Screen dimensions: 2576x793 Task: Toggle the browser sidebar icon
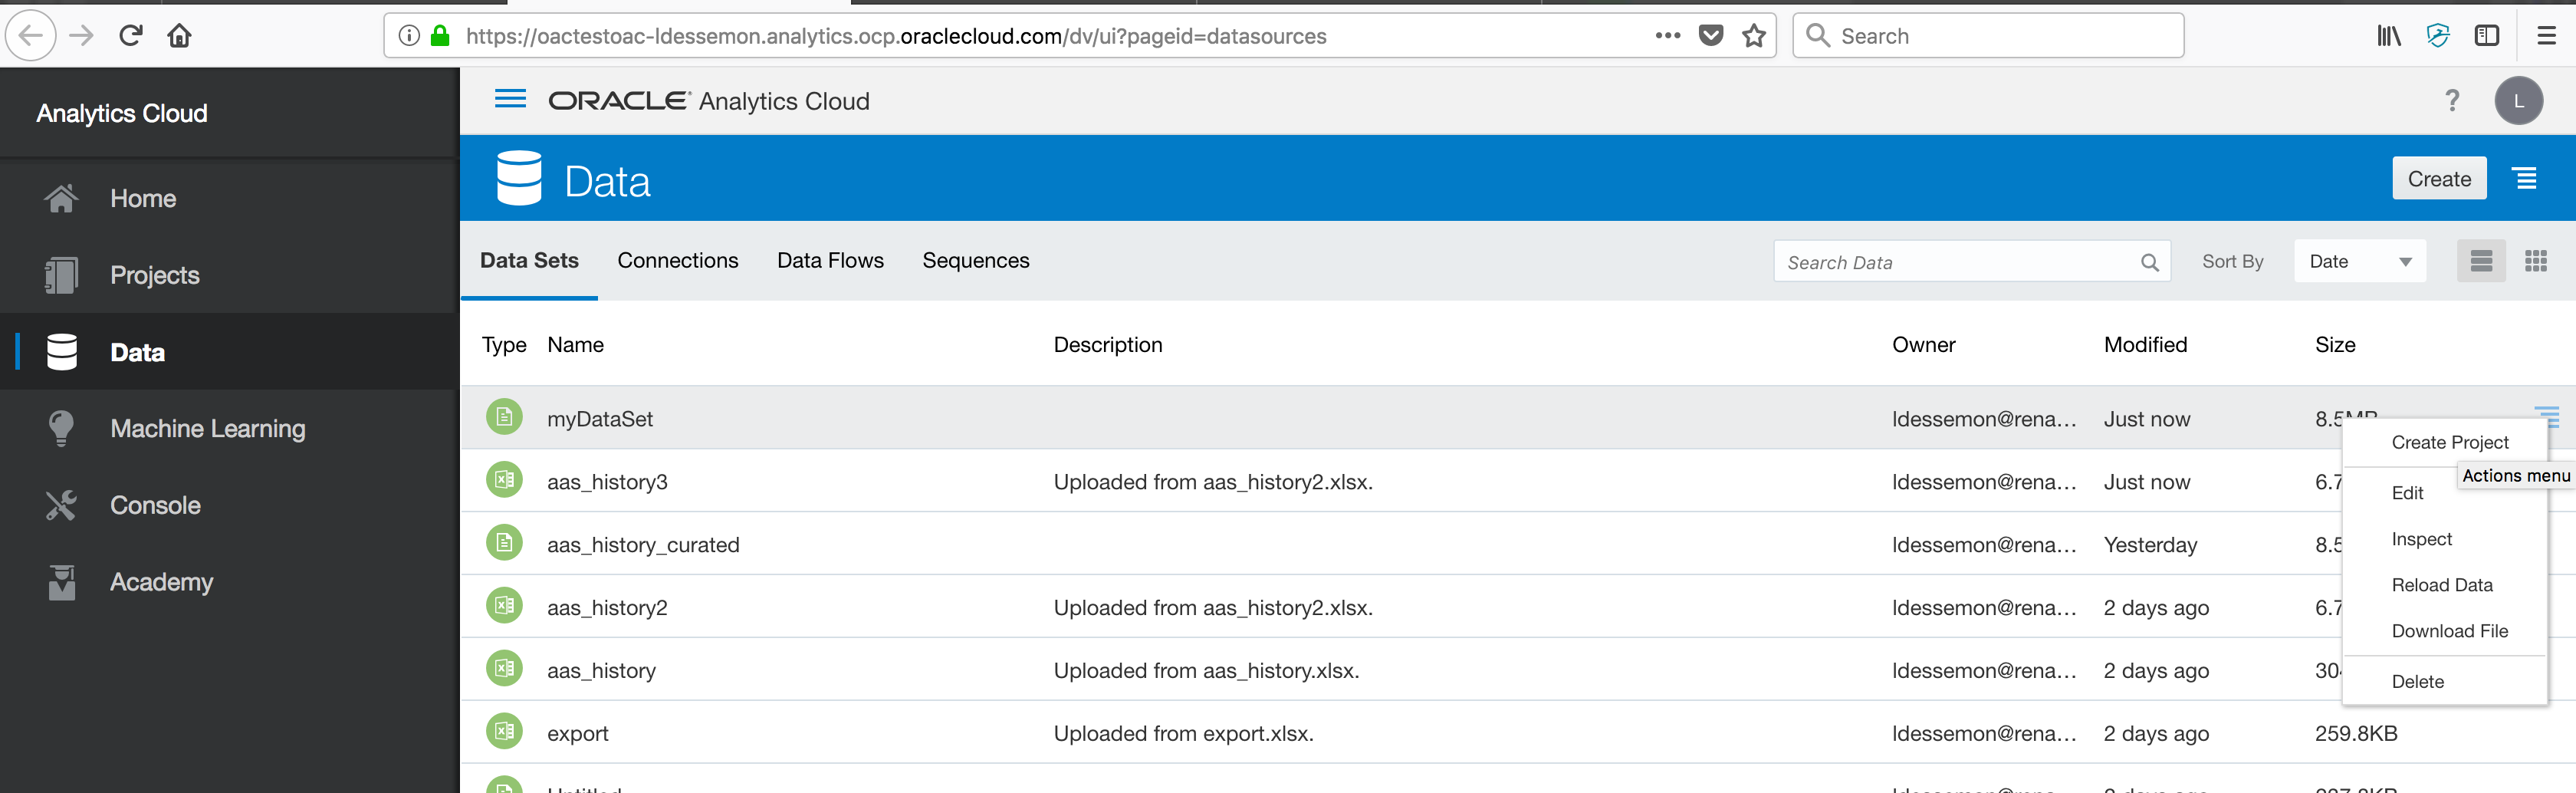point(2487,36)
